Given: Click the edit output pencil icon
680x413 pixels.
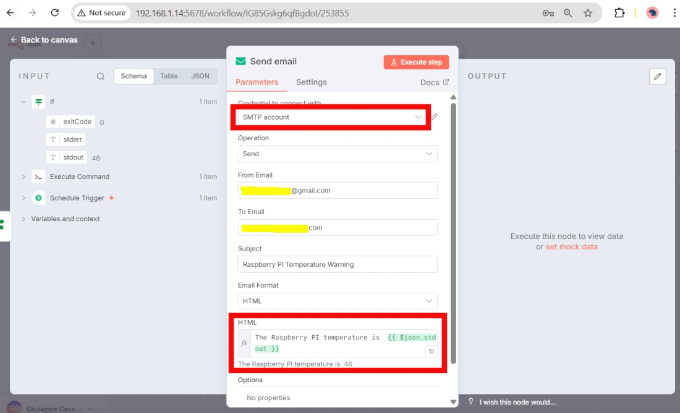Looking at the screenshot, I should point(658,76).
